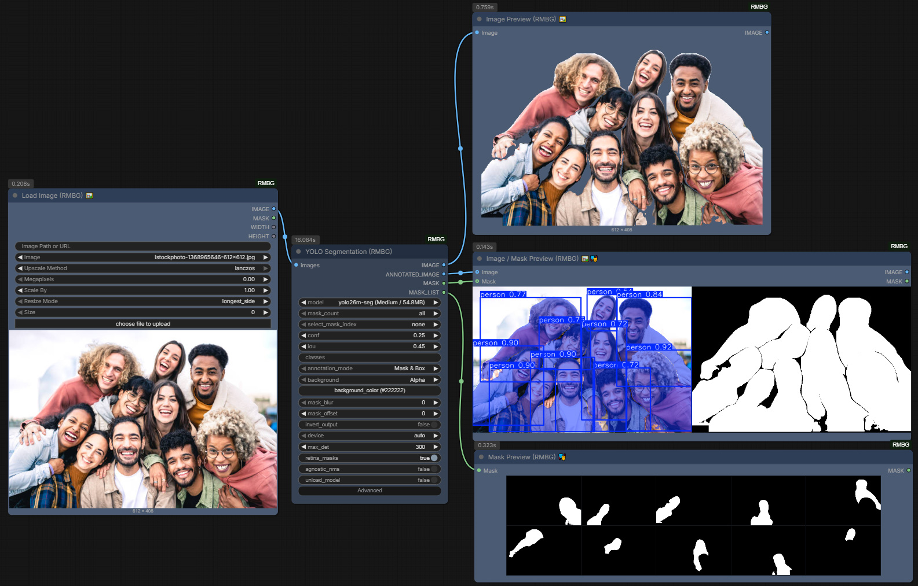Click Image Preview node's IMAGE output socket
Viewport: 918px width, 586px height.
point(767,32)
